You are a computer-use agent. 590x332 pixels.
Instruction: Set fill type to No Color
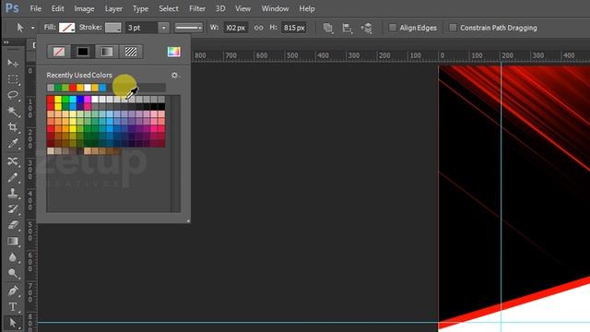(x=59, y=52)
